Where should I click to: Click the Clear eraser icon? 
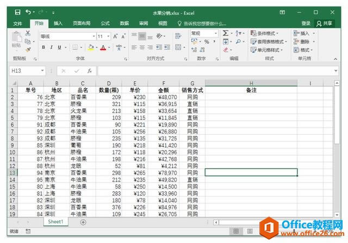(x=226, y=50)
